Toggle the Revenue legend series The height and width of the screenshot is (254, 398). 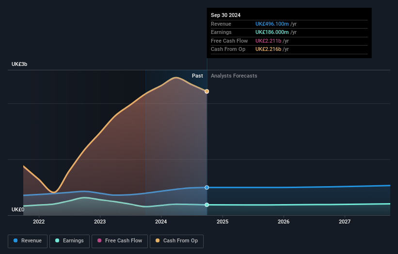[28, 241]
